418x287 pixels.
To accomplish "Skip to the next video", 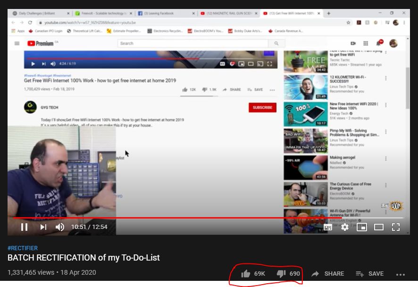I will click(x=43, y=227).
